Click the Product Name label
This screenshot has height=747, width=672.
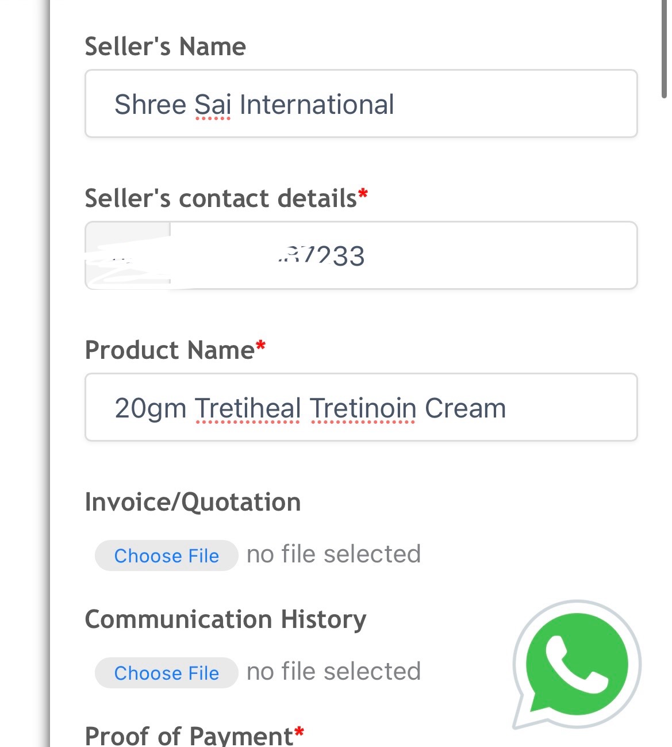point(170,350)
